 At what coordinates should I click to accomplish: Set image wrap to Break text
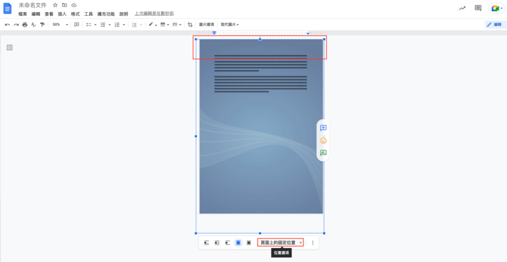pyautogui.click(x=228, y=243)
